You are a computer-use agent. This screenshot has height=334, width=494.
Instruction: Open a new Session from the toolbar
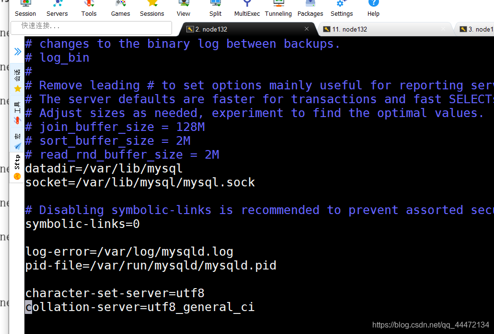pos(25,8)
